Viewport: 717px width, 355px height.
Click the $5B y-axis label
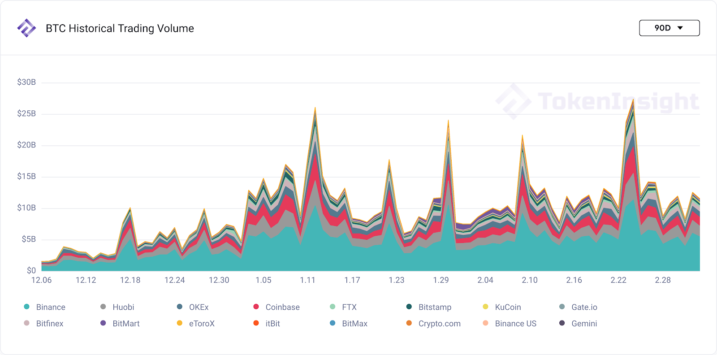click(x=29, y=239)
